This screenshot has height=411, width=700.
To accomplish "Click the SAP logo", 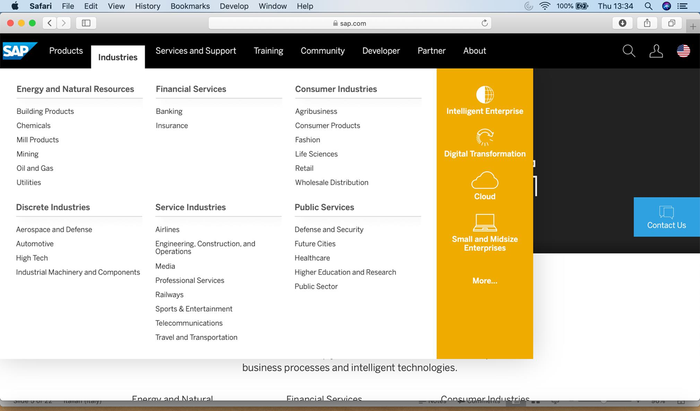I will click(19, 51).
